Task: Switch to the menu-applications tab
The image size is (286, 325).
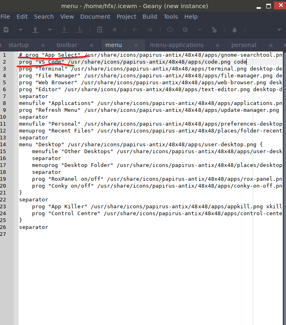Action: (177, 45)
